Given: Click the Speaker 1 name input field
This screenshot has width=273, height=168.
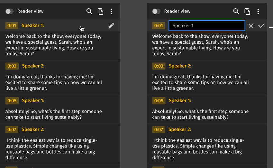Looking at the screenshot, I should 207,26.
